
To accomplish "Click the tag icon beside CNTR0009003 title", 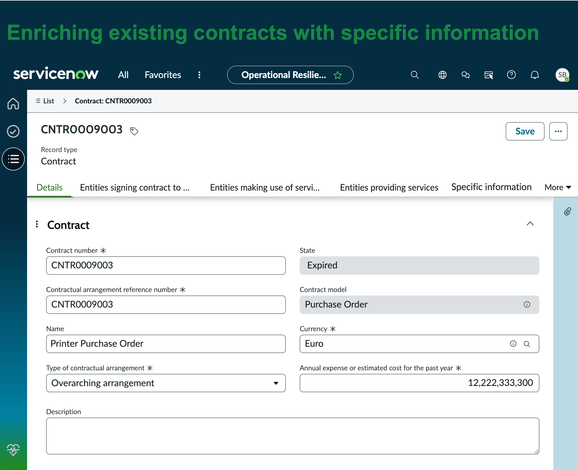I will 134,131.
